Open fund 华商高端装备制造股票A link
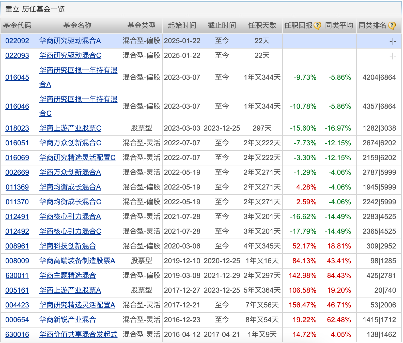Viewport: 403px width, 343px height. coord(77,261)
